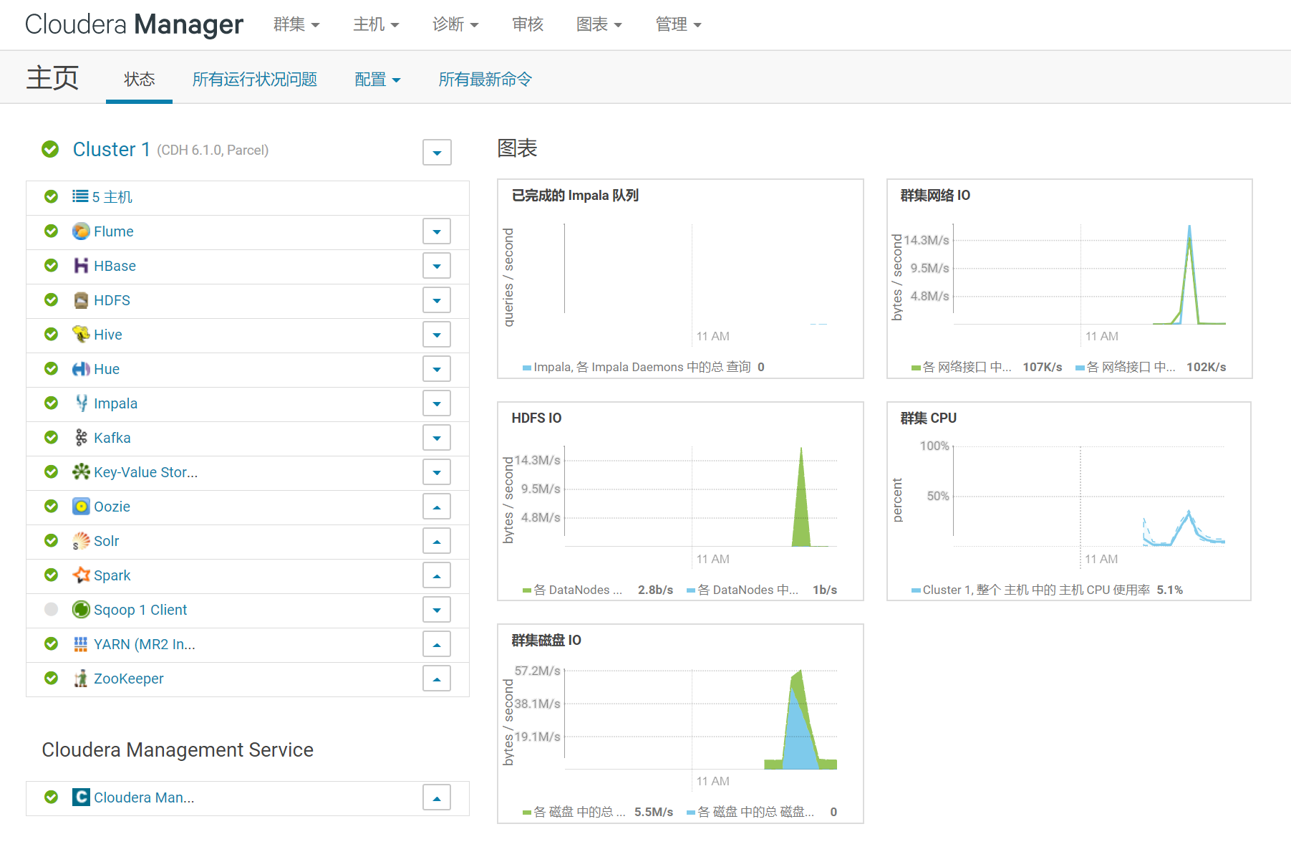Go to the 审核 page
Viewport: 1291px width, 867px height.
coord(528,24)
